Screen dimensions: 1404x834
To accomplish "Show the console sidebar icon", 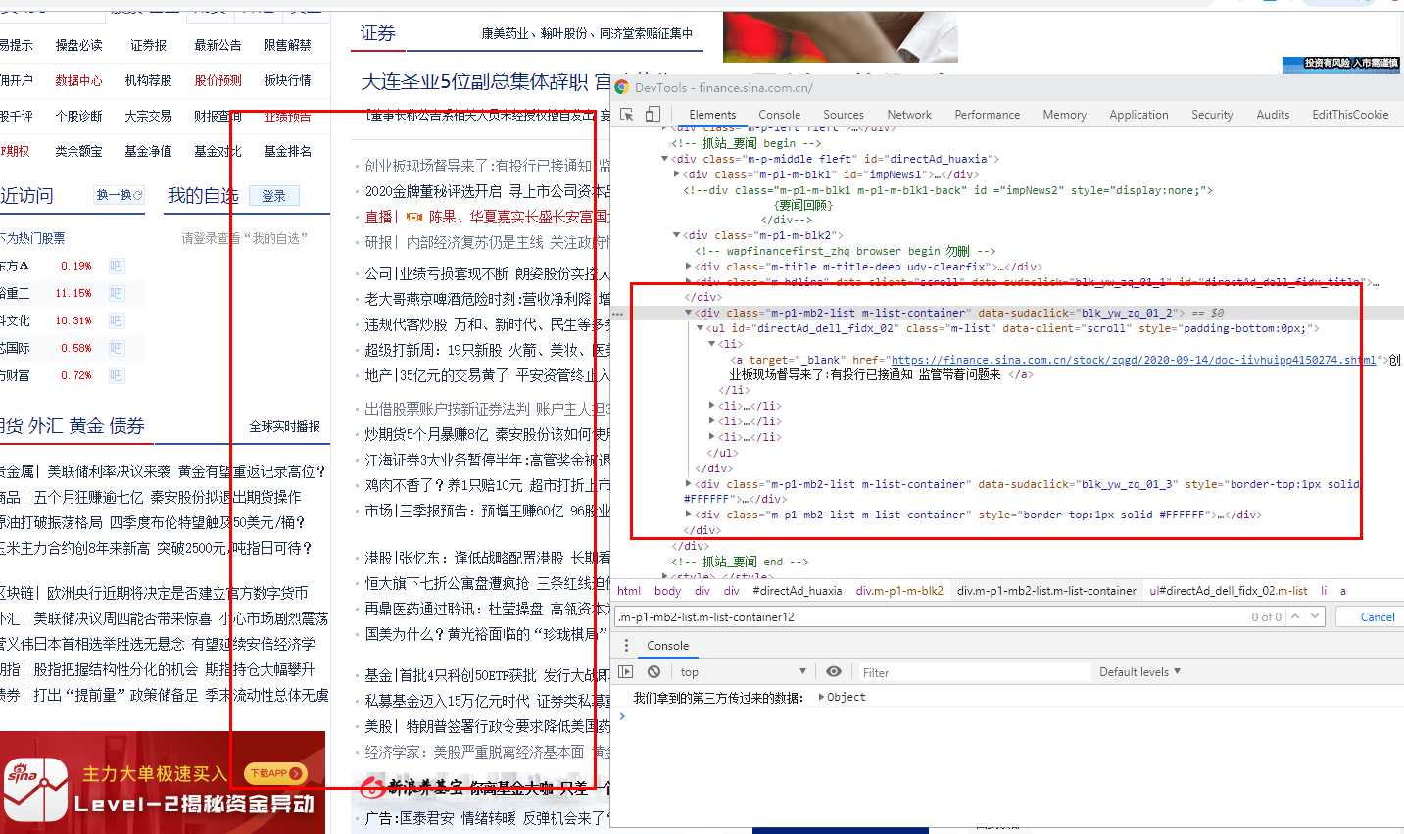I will point(627,672).
